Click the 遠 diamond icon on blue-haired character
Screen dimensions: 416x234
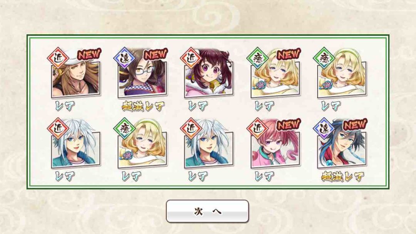[324, 128]
